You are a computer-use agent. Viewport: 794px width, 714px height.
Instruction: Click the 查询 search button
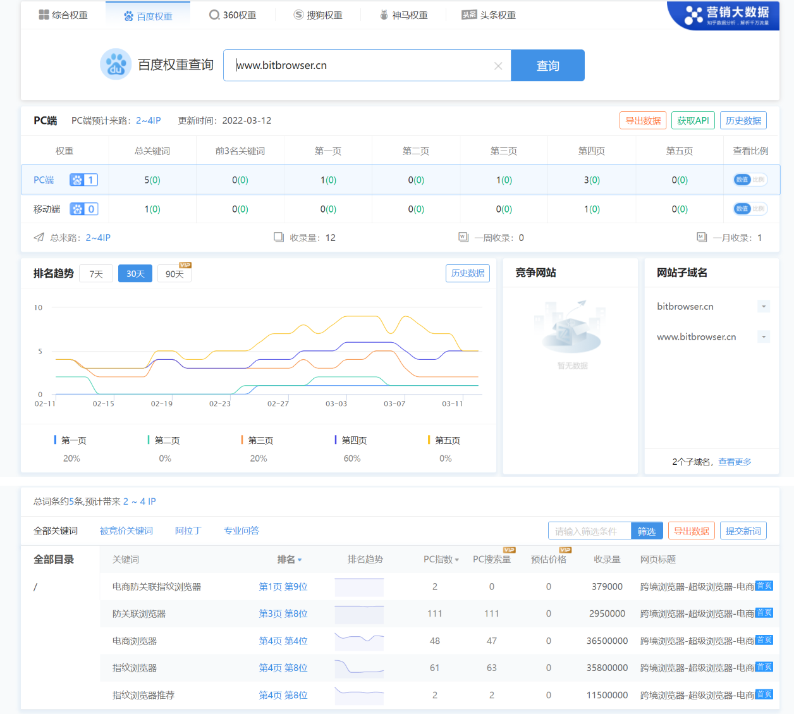547,65
